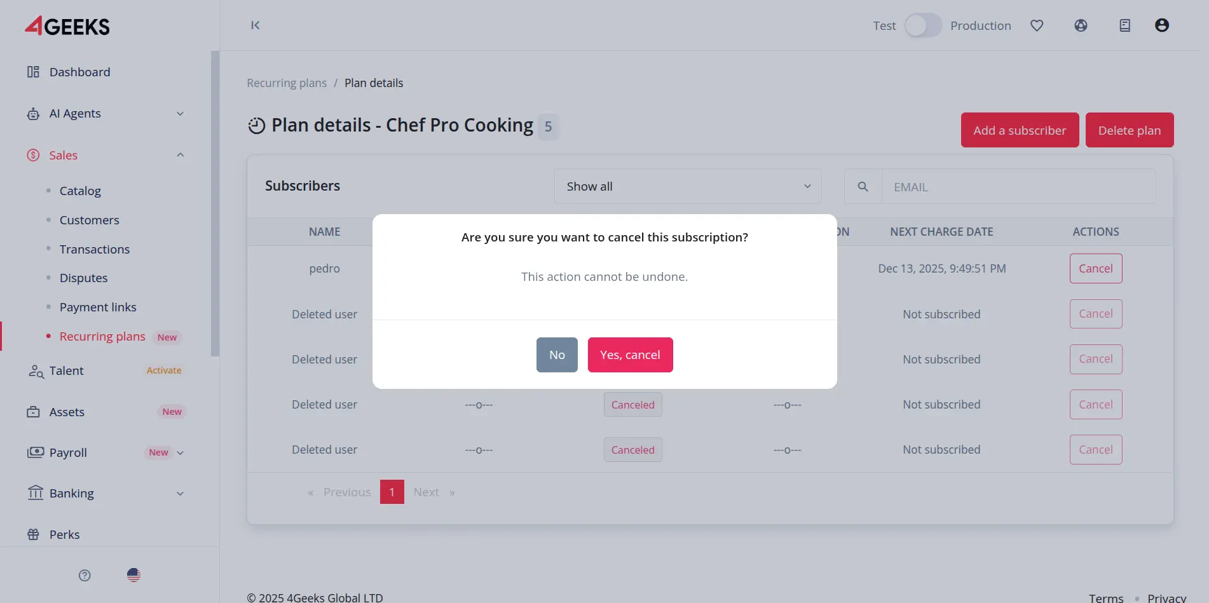Click the Banking bank icon

pos(36,493)
